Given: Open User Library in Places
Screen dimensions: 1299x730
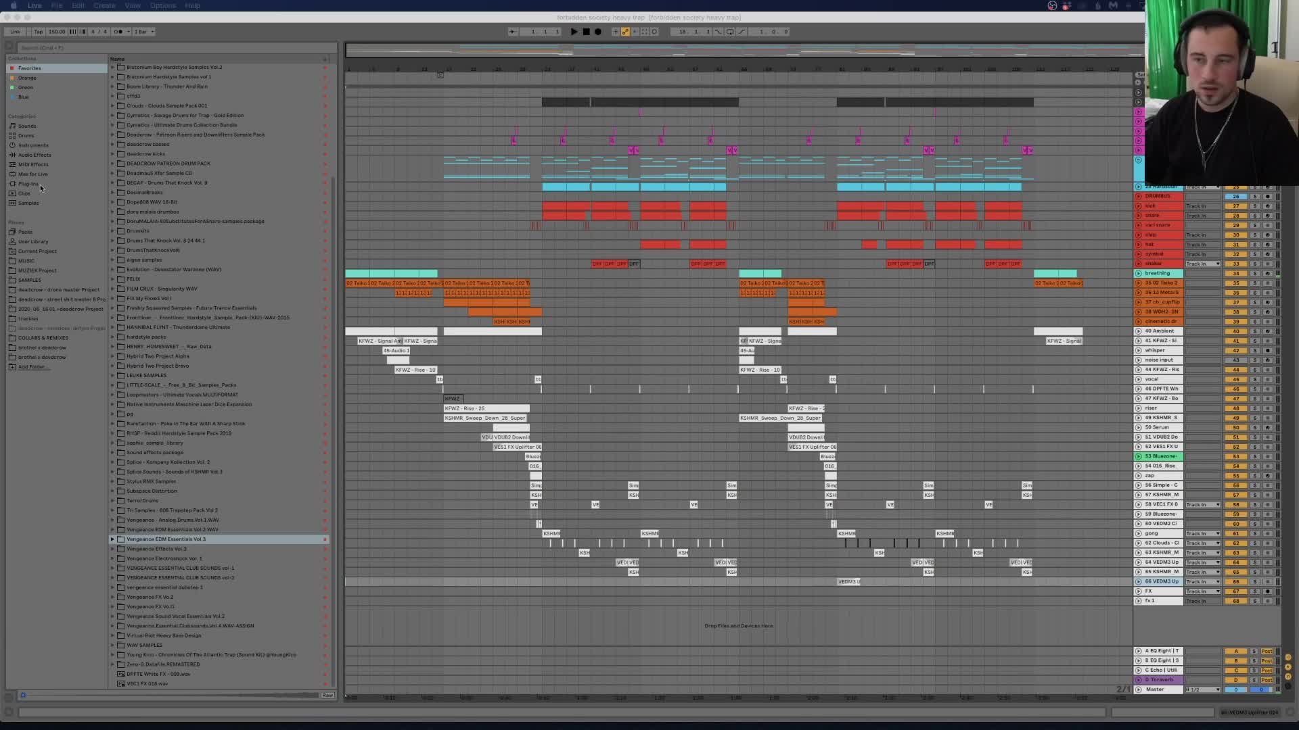Looking at the screenshot, I should click(32, 241).
